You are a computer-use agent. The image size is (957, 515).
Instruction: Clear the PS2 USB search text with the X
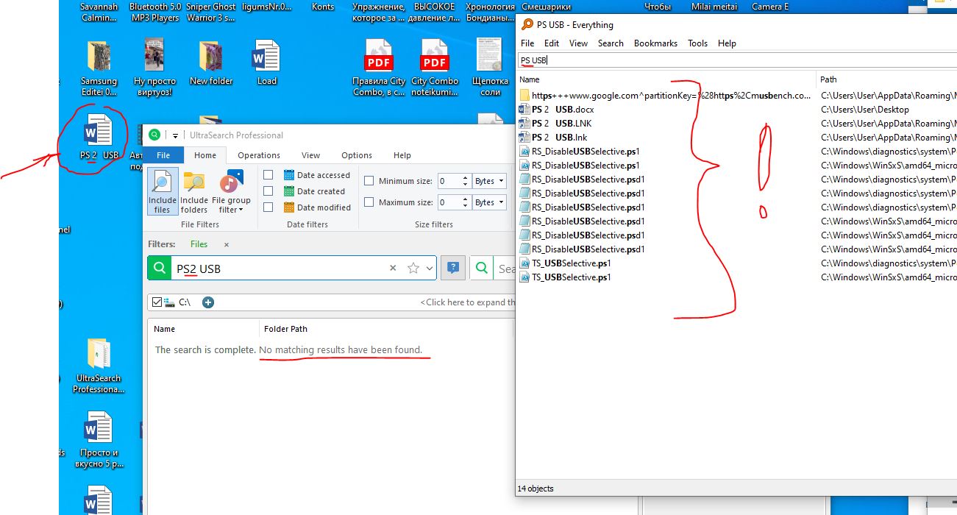(x=393, y=269)
